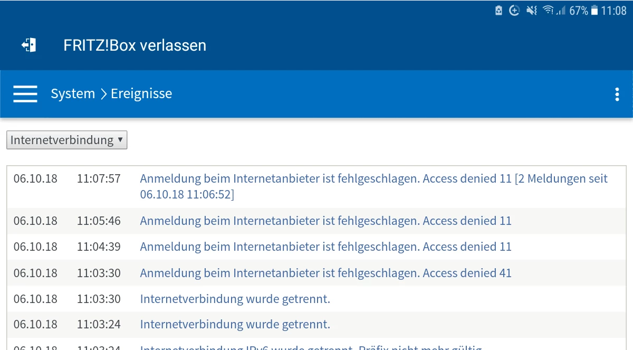This screenshot has width=633, height=350.
Task: Open the 11:04:39 Access denied 11 event
Action: pos(325,247)
